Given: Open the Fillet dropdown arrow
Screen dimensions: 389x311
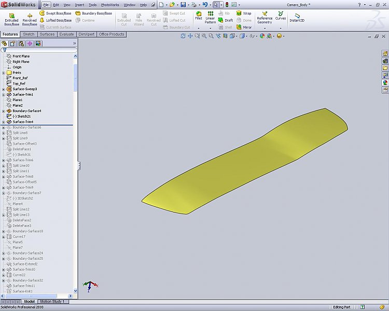Looking at the screenshot, I should pyautogui.click(x=199, y=28).
